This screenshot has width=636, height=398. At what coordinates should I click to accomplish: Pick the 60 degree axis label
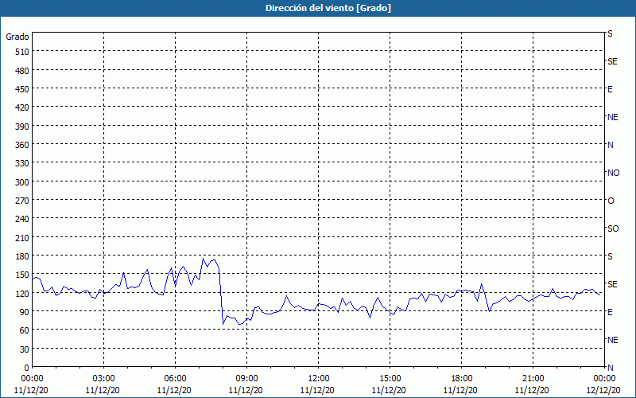[25, 330]
